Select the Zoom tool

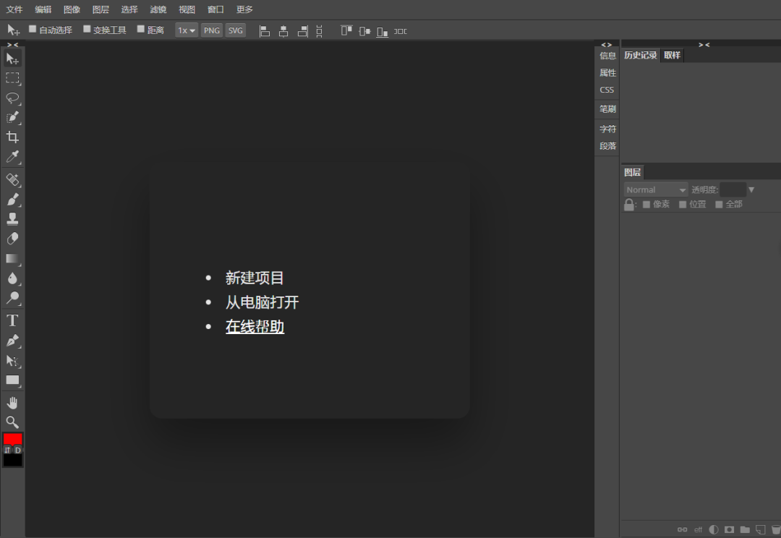coord(12,422)
